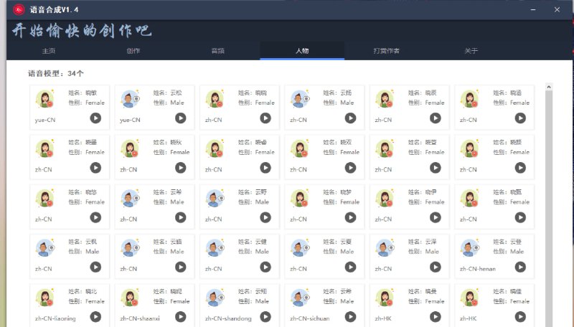Screen dimensions: 574x327
Task: Click the avatar of zh-HK voice 晓曼
Action: coord(385,298)
